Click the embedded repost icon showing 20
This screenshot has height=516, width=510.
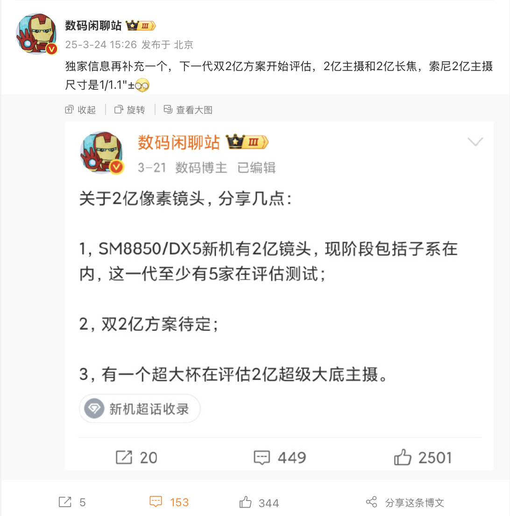(x=124, y=458)
